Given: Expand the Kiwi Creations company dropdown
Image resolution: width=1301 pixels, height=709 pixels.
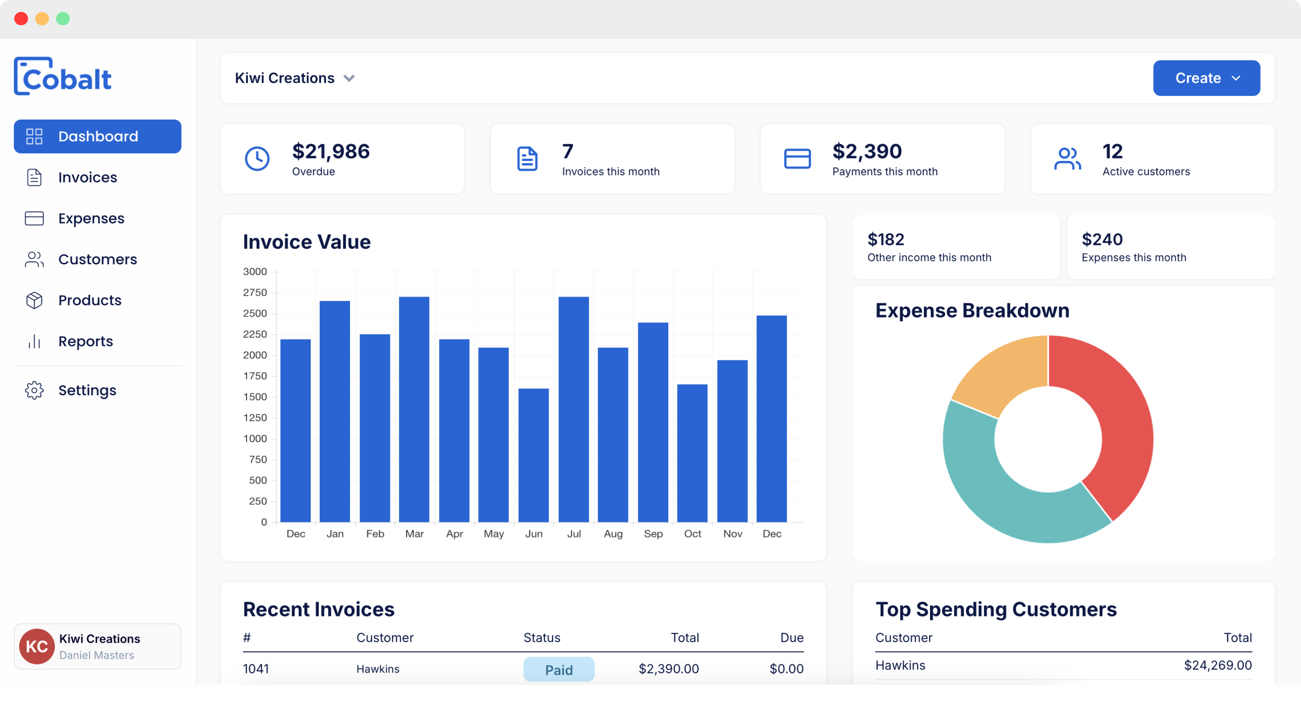Looking at the screenshot, I should coord(349,79).
